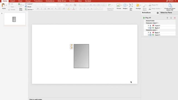Switch to the Selection Pane tab
The width and height of the screenshot is (178, 100).
tap(166, 12)
